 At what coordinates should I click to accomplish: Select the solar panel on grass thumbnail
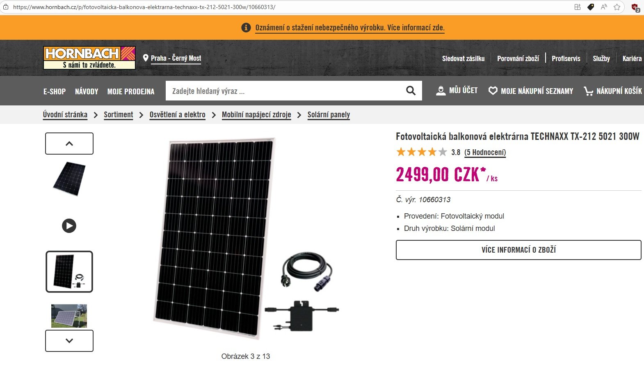tap(69, 316)
